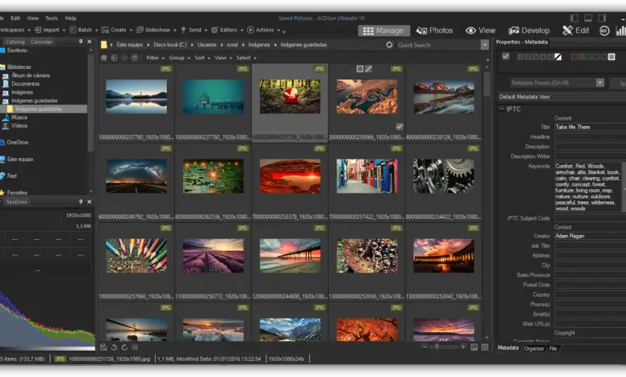This screenshot has width=626, height=377.
Task: Open the 365 mode icon
Action: pyautogui.click(x=604, y=30)
